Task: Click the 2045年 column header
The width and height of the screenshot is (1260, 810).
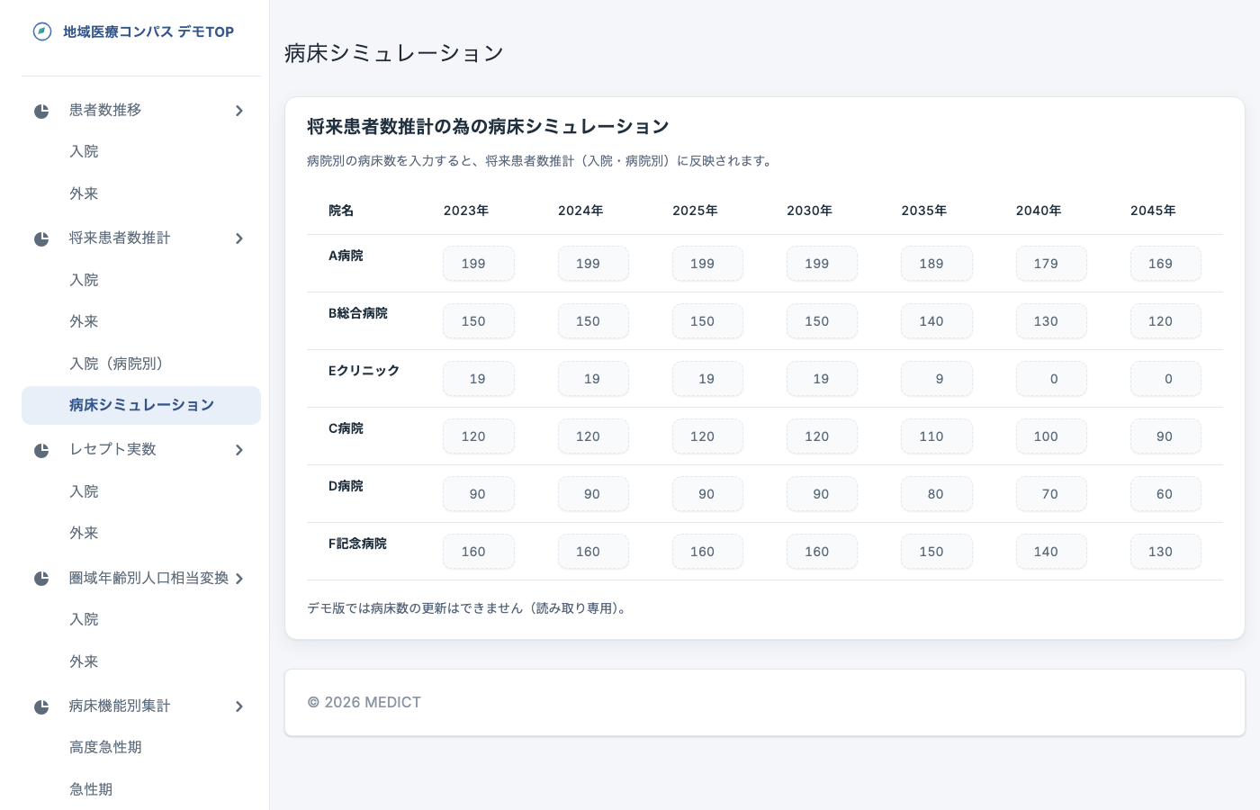Action: coord(1153,211)
